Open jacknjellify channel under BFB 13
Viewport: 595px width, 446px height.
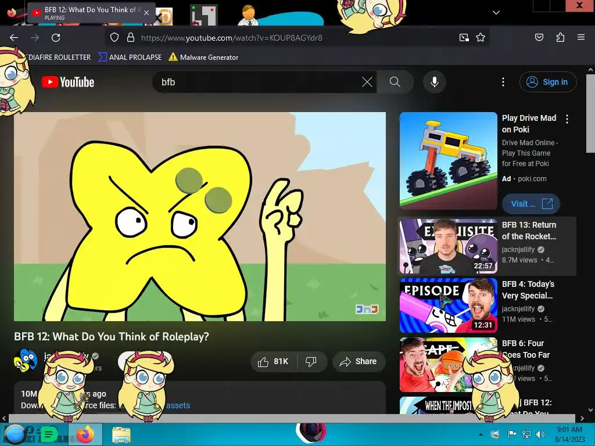click(518, 250)
